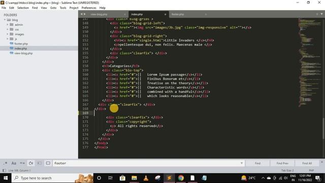The height and width of the screenshot is (183, 325).
Task: Click line number 158 in the gutter
Action: click(85, 66)
